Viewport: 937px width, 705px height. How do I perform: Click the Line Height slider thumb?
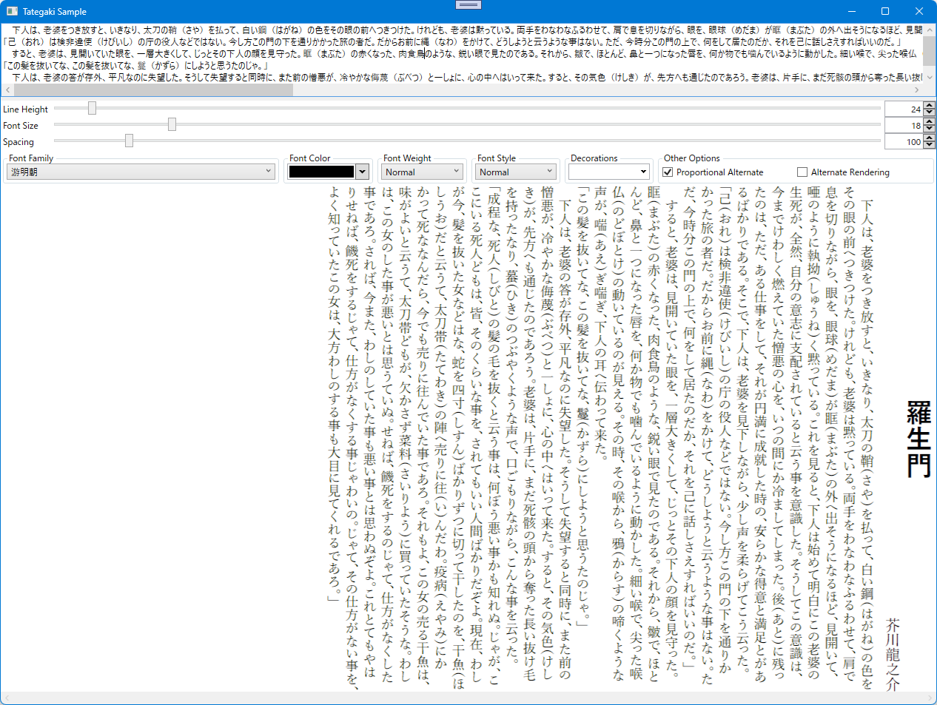point(92,108)
